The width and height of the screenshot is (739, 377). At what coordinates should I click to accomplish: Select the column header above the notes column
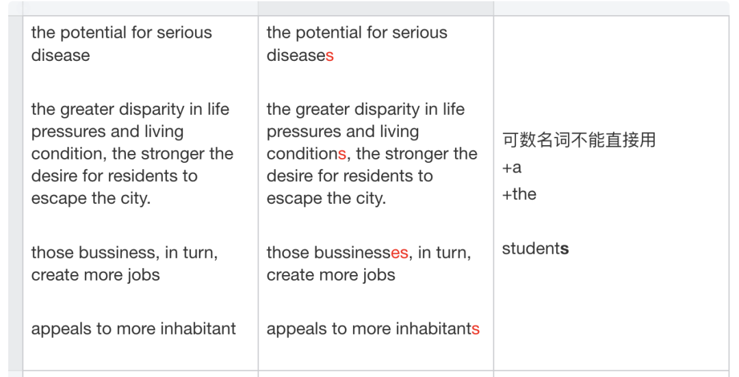[611, 8]
